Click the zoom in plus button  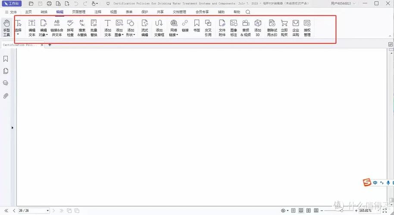pyautogui.click(x=356, y=211)
